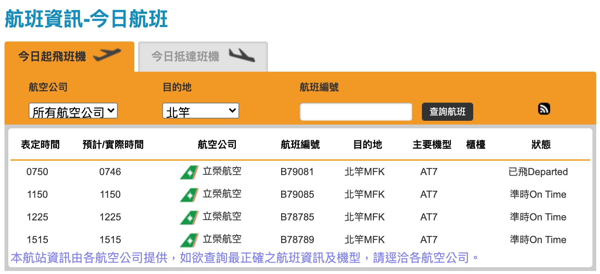Click the landing airplane icon on tab
The width and height of the screenshot is (600, 274).
[x=242, y=55]
